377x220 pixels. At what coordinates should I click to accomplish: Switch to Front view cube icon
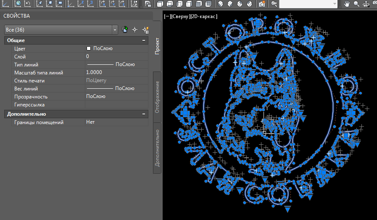pyautogui.click(x=199, y=4)
